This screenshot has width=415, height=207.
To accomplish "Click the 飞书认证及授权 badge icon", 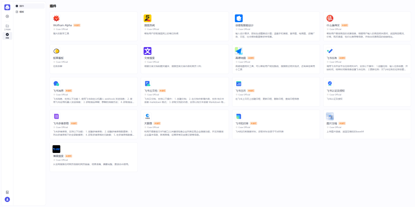I will (x=330, y=84).
